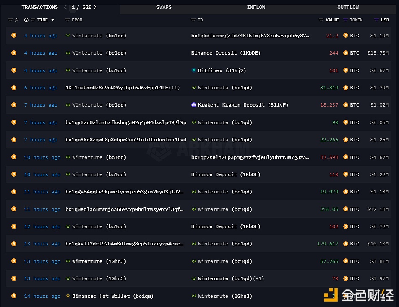Click '6 hours ago' timestamp

tap(41, 88)
